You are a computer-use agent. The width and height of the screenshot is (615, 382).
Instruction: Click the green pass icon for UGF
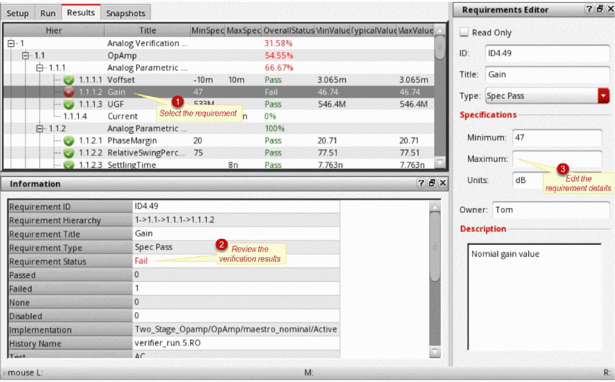(69, 104)
